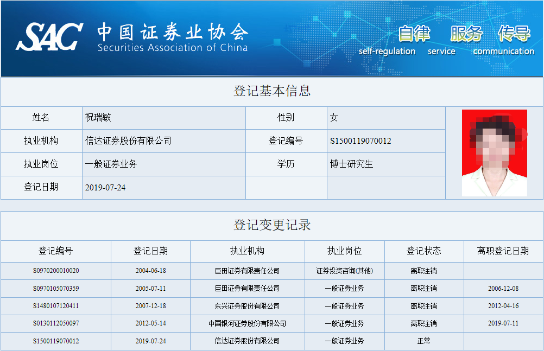
Task: Select the name value 祝瑞敏
Action: point(98,118)
